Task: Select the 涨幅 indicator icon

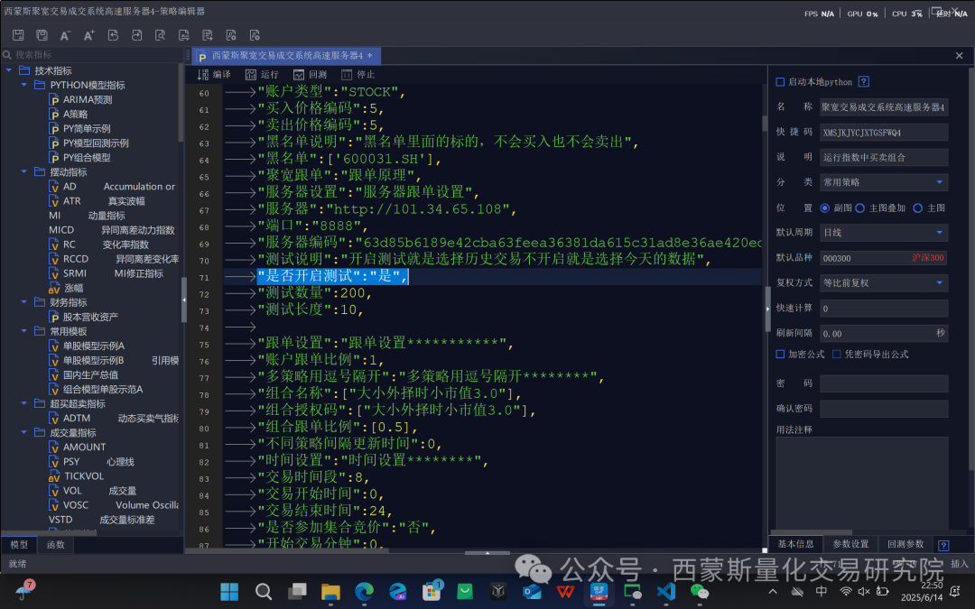Action: (54, 288)
